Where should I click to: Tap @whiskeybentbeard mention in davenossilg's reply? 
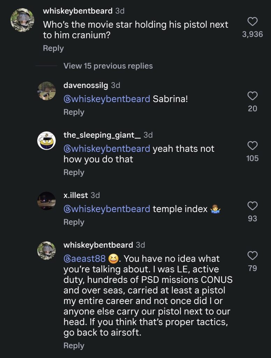(107, 99)
